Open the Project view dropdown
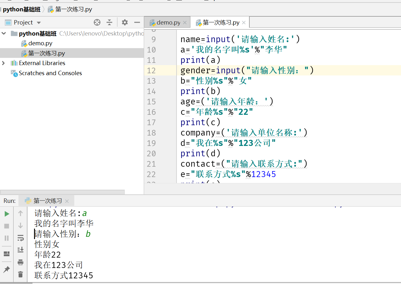401x284 pixels. coord(39,23)
